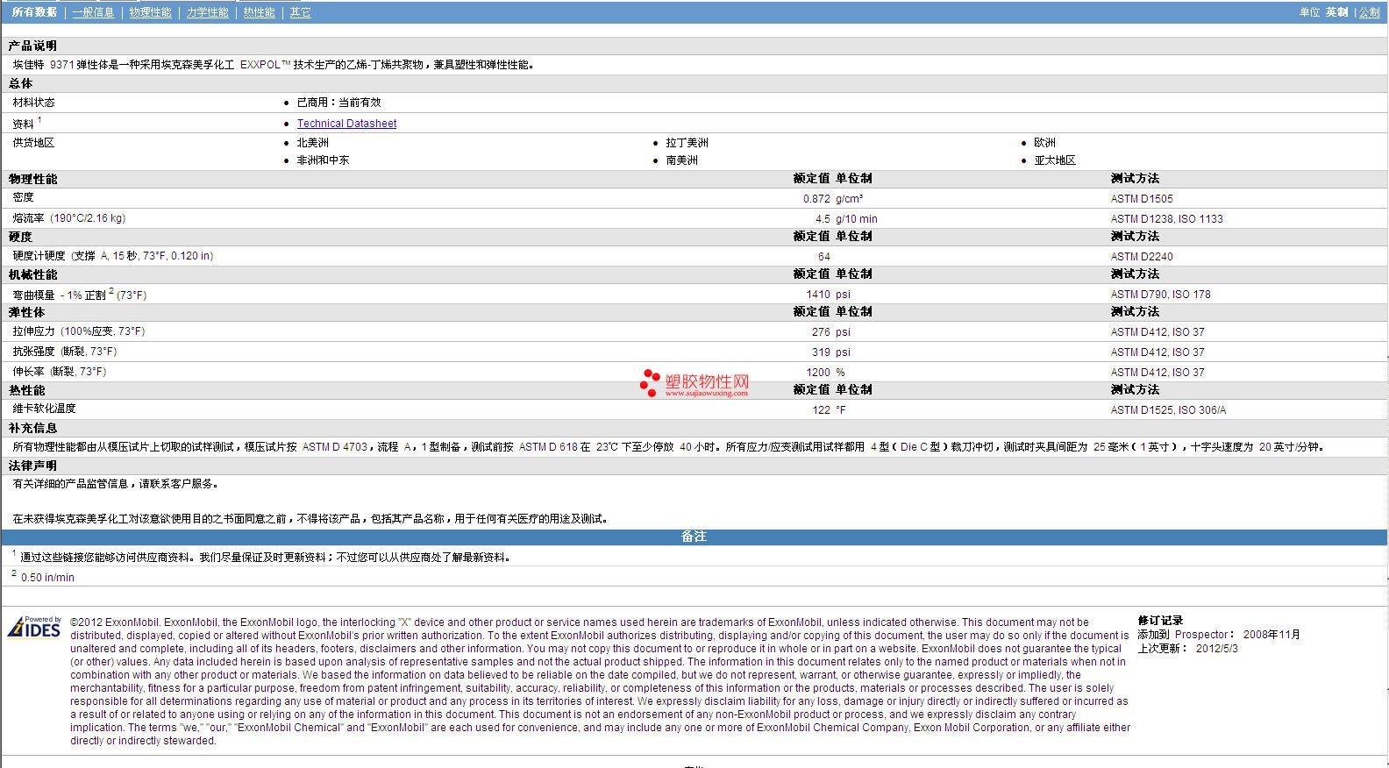Viewport: 1389px width, 768px height.
Task: Switch to the 力学性能 tab
Action: coord(208,12)
